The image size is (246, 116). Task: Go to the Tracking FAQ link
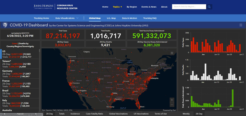click(150, 18)
